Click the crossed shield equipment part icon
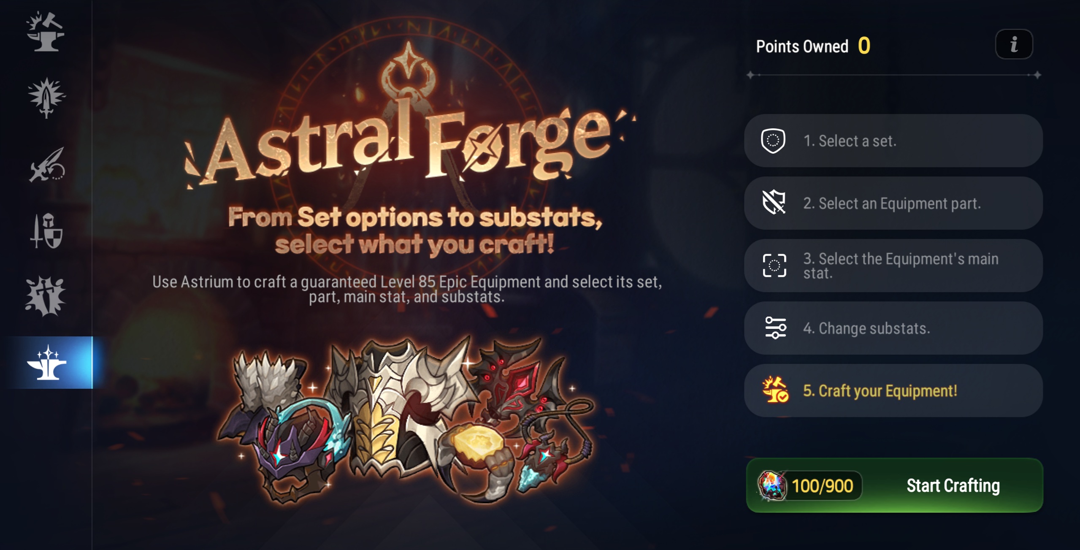 pos(774,203)
